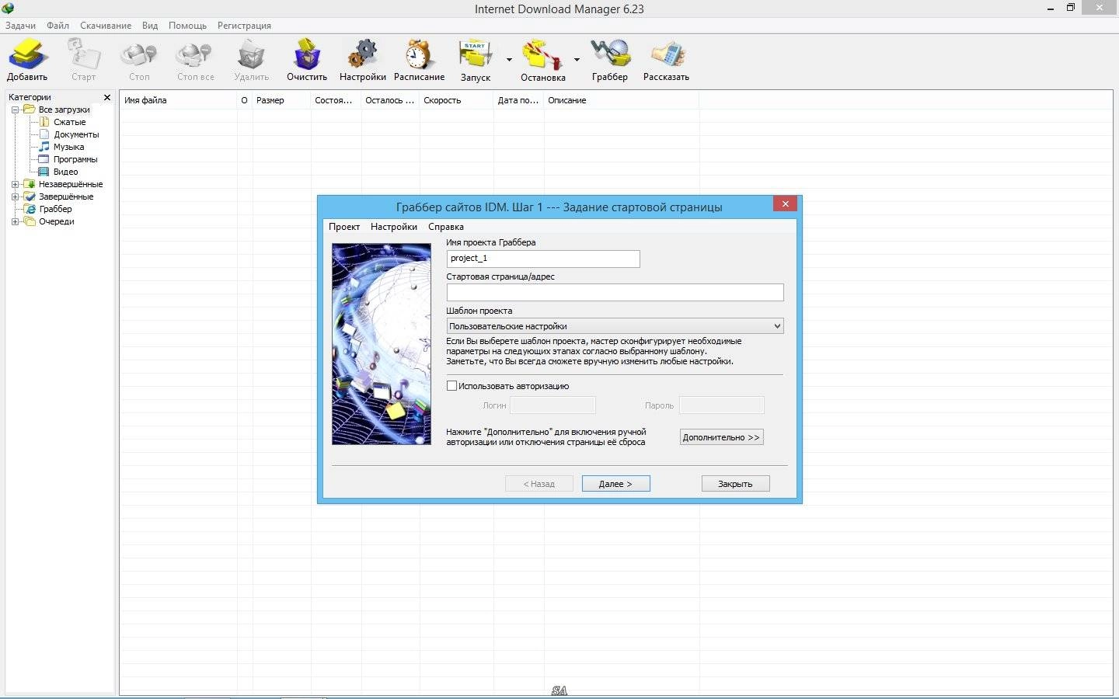The height and width of the screenshot is (699, 1119).
Task: Click the Стартовая страница/адрес input field
Action: point(615,293)
